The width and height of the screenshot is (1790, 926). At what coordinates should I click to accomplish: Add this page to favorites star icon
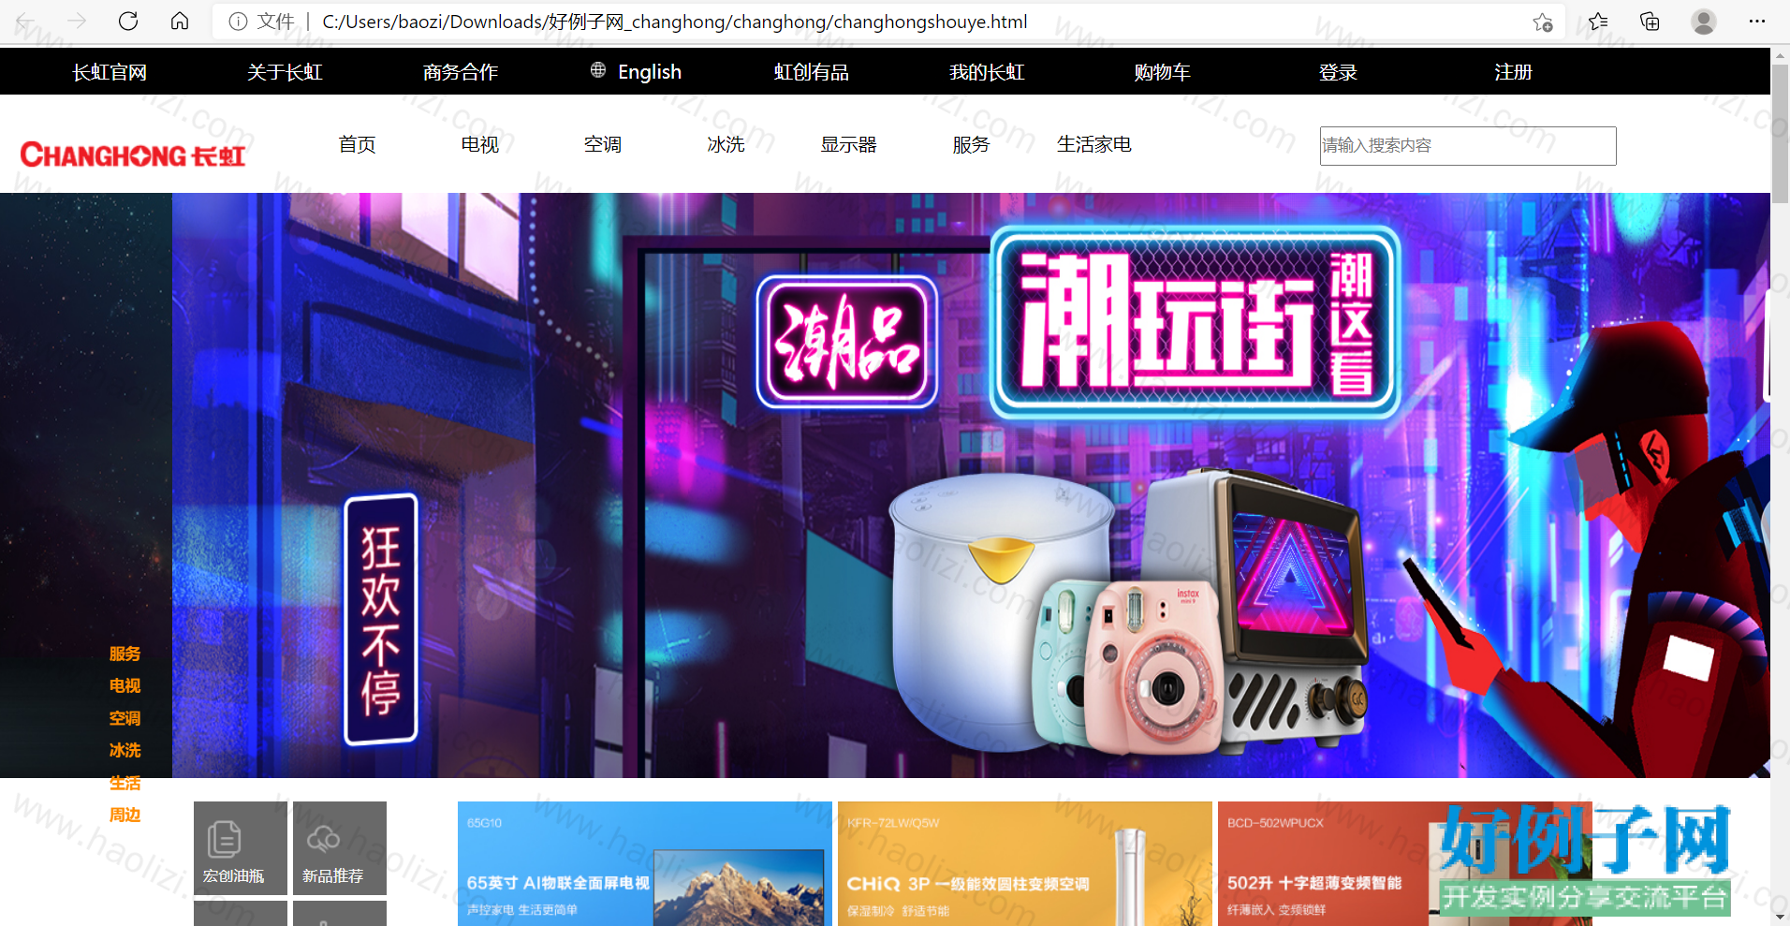(1543, 22)
